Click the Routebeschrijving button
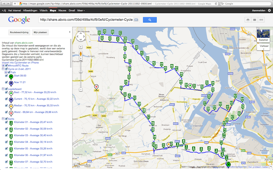The width and height of the screenshot is (273, 170). pos(19,32)
